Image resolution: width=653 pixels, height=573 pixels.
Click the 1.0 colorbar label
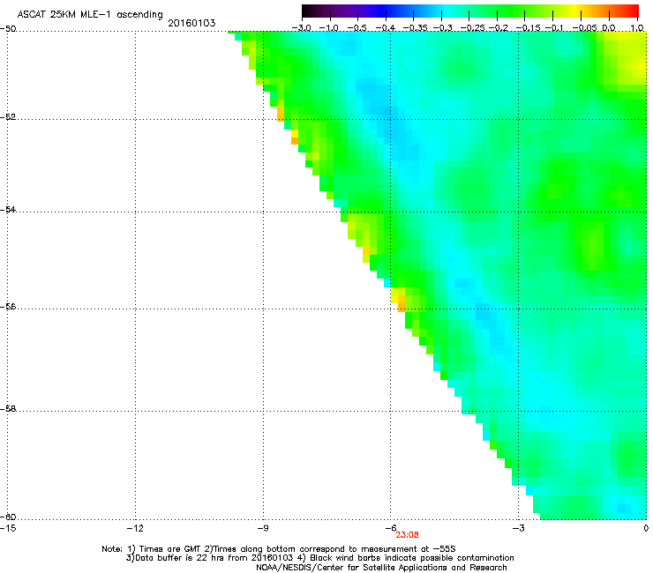point(637,28)
